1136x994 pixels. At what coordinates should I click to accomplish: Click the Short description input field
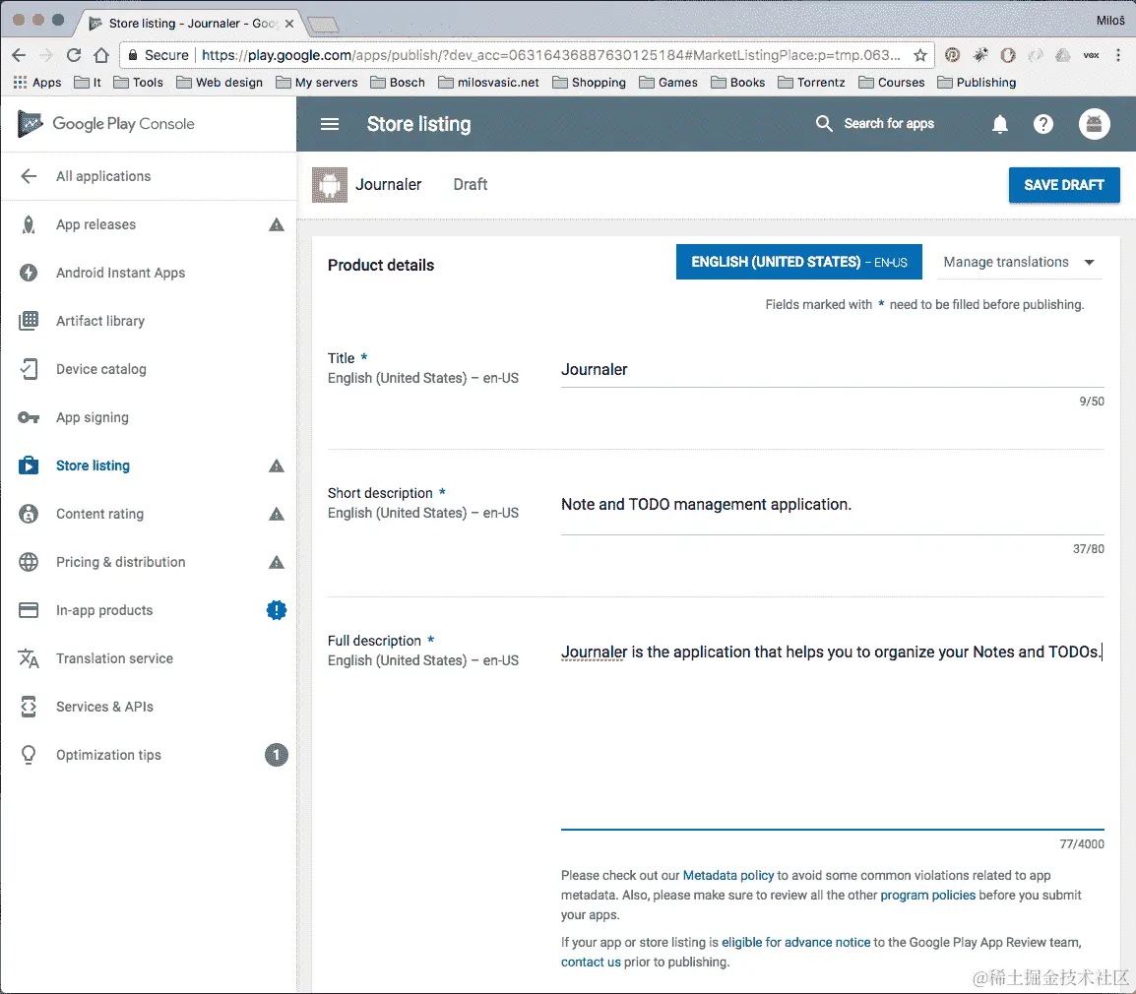832,505
